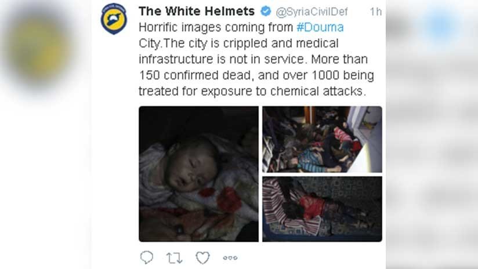Image resolution: width=478 pixels, height=269 pixels.
Task: Click the 'Horrific images coming from' text
Action: click(216, 27)
